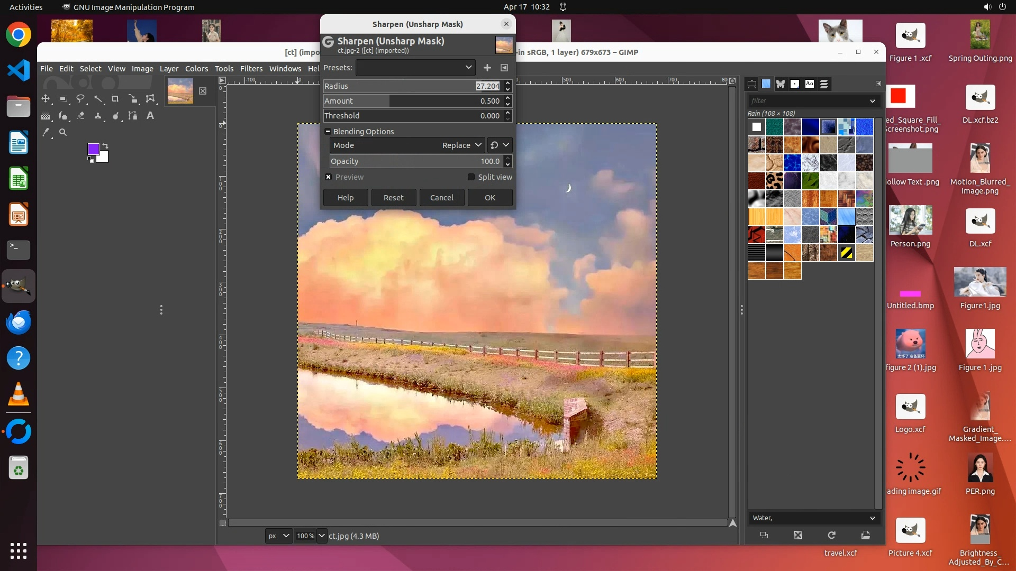The height and width of the screenshot is (571, 1016).
Task: Toggle the Preview checkbox
Action: (329, 177)
